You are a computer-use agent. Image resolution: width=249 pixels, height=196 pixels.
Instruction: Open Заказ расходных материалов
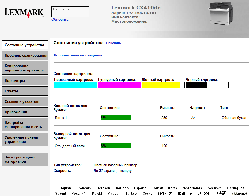(x=25, y=159)
